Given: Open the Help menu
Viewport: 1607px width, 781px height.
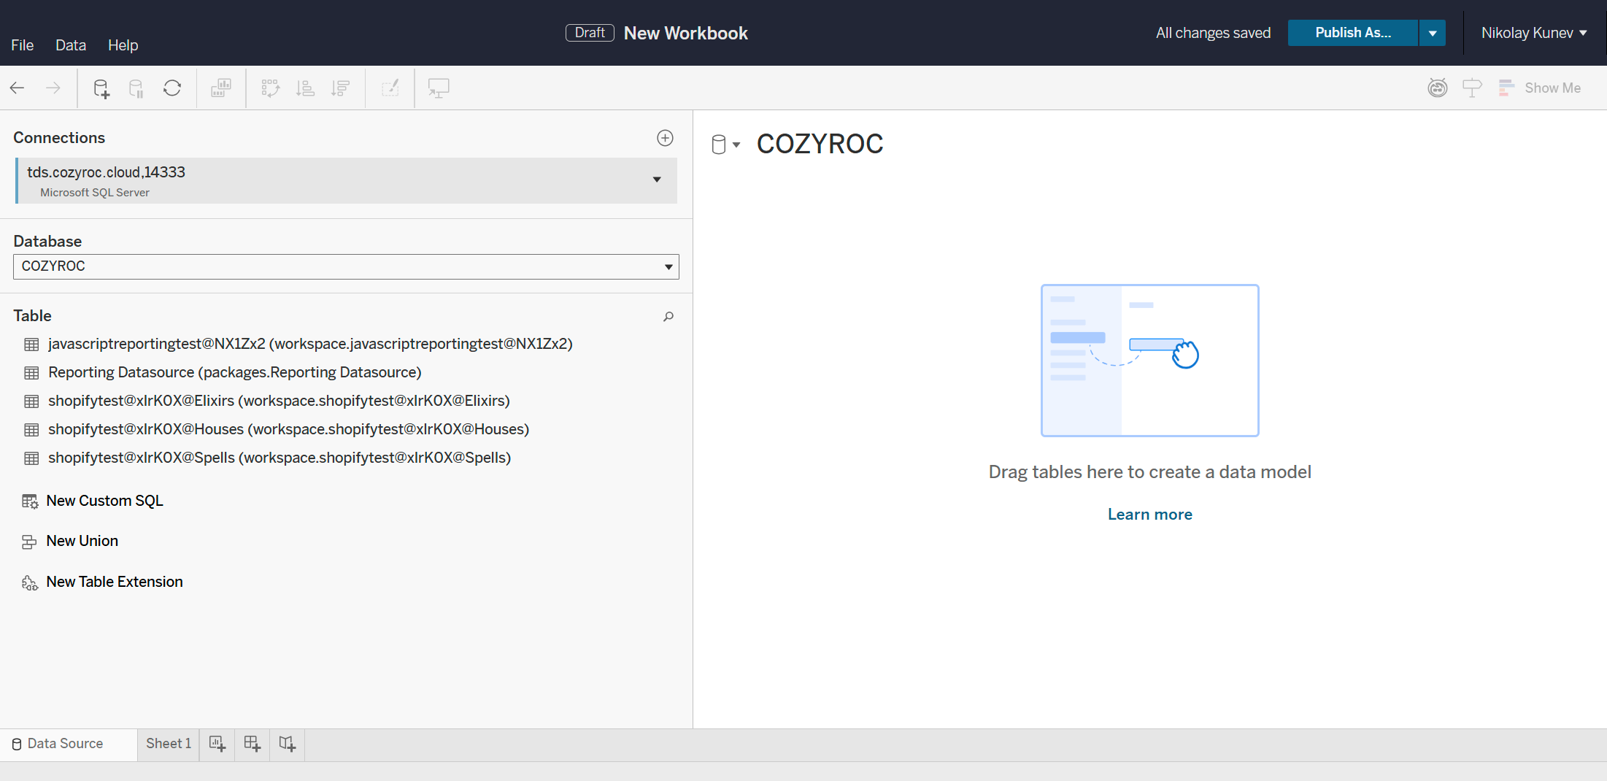Looking at the screenshot, I should point(123,45).
